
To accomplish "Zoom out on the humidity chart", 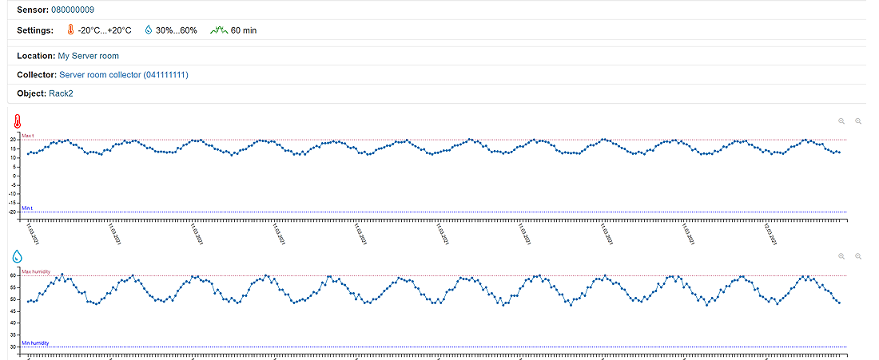I will click(x=859, y=256).
